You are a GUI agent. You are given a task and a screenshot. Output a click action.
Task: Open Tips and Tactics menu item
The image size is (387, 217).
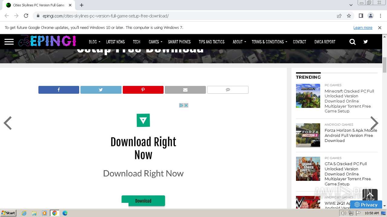211,42
